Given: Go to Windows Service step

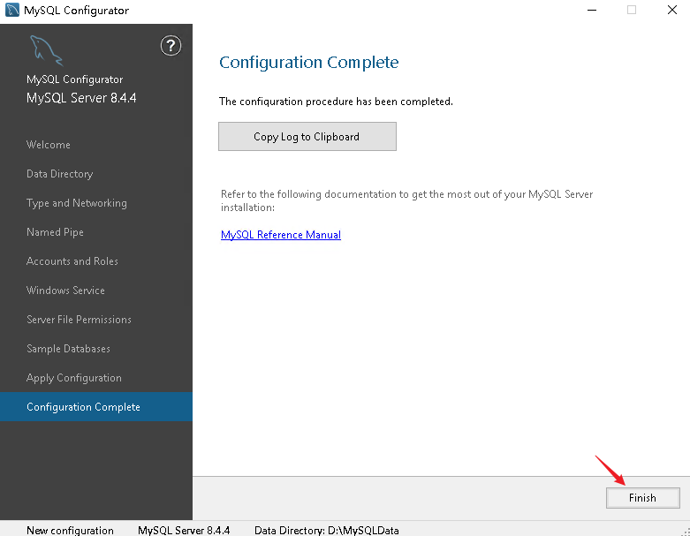Looking at the screenshot, I should [65, 291].
